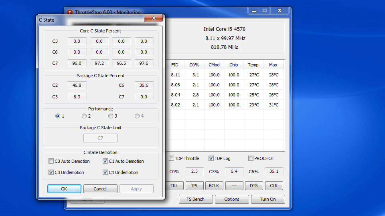Click the C6% readout field 36.1
Screen dimensions: 385x216
pyautogui.click(x=274, y=172)
